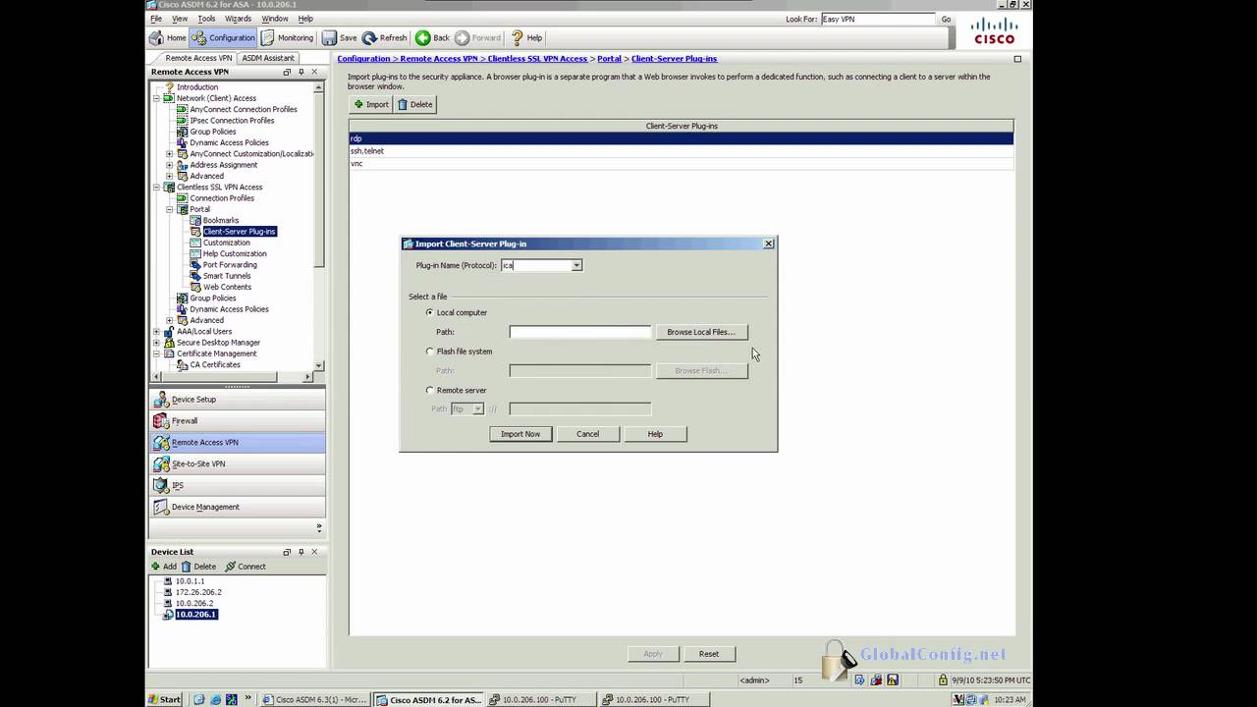Collapse the Portal tree node
Screen dimensions: 1257x707
point(169,209)
